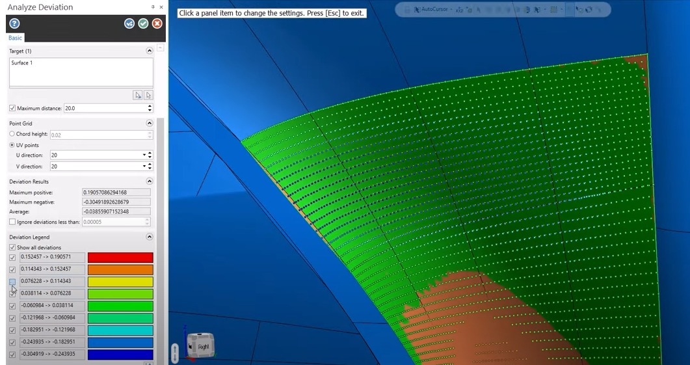Collapse the Point Grid section
Screen dimensions: 690x365
149,123
